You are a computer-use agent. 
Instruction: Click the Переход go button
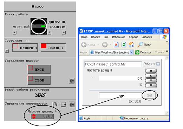click(x=143, y=52)
